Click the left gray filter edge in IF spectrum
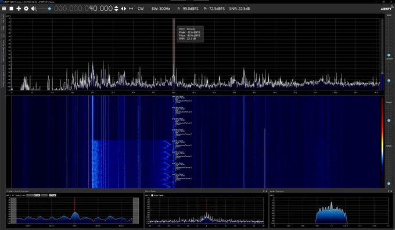Viewport: 395px width, 230px height. coord(13,210)
